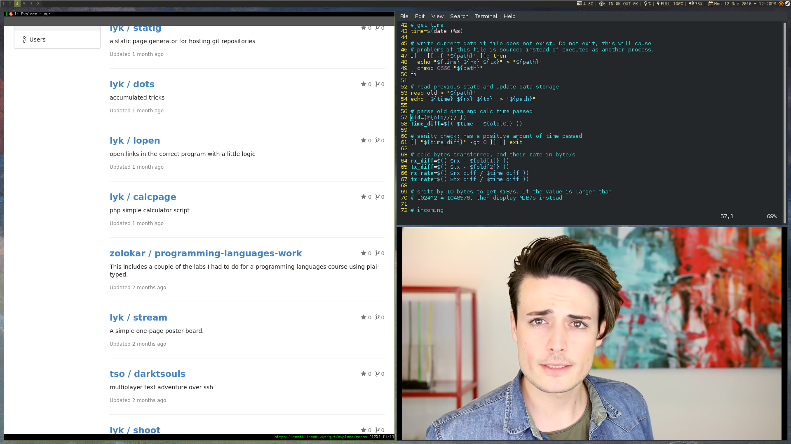The image size is (791, 444).
Task: Click vim line 57 'old=(${old//;/ })'
Action: click(438, 118)
